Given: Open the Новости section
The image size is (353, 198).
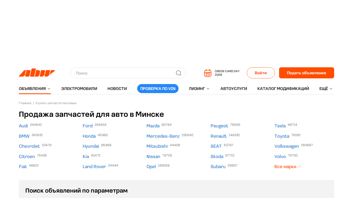Looking at the screenshot, I should [x=117, y=89].
